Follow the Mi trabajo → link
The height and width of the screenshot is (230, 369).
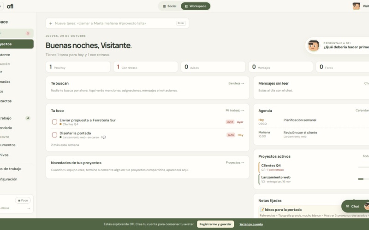click(x=235, y=110)
